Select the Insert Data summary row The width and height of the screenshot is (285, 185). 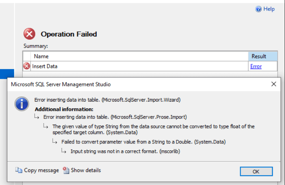(x=150, y=66)
